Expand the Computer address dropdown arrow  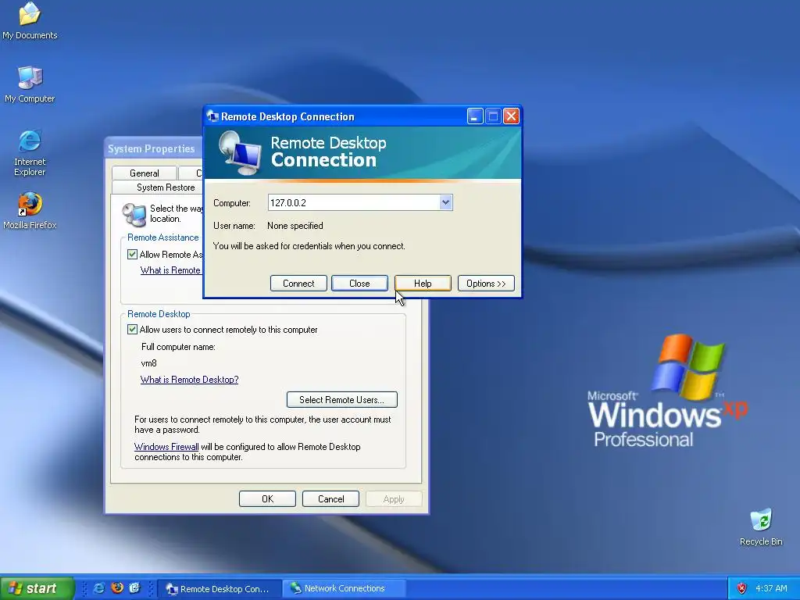(x=445, y=202)
